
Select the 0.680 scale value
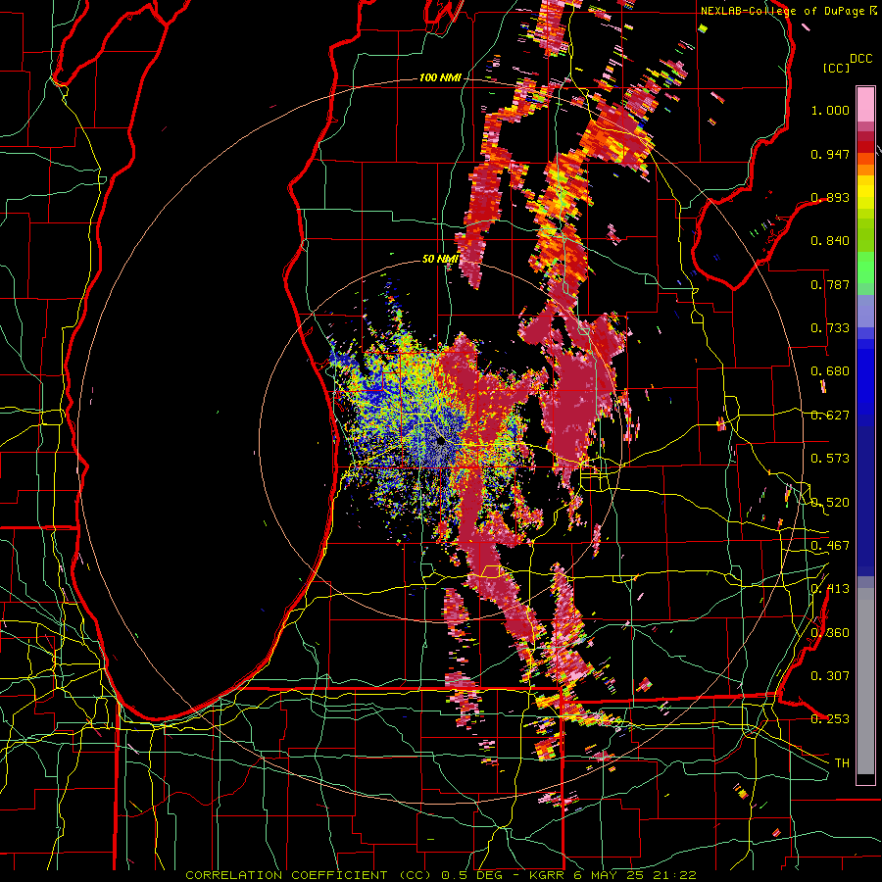click(x=830, y=371)
